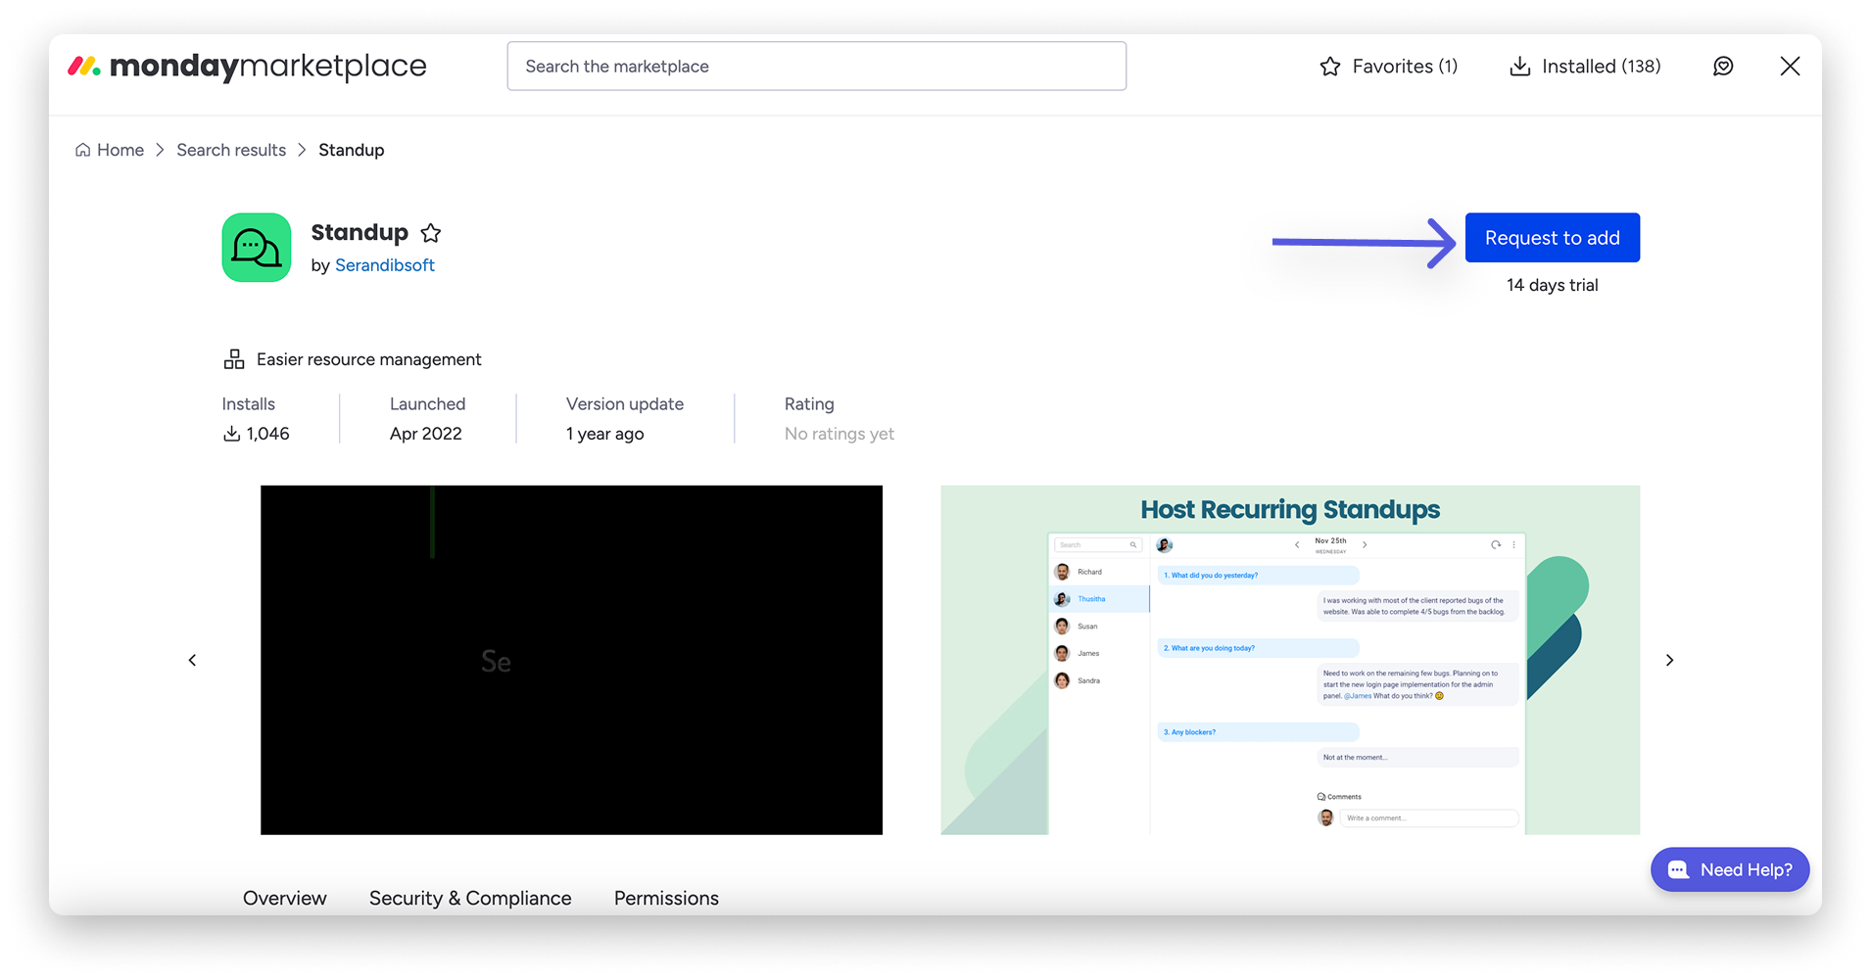Favorite Standup with the star icon

click(431, 233)
